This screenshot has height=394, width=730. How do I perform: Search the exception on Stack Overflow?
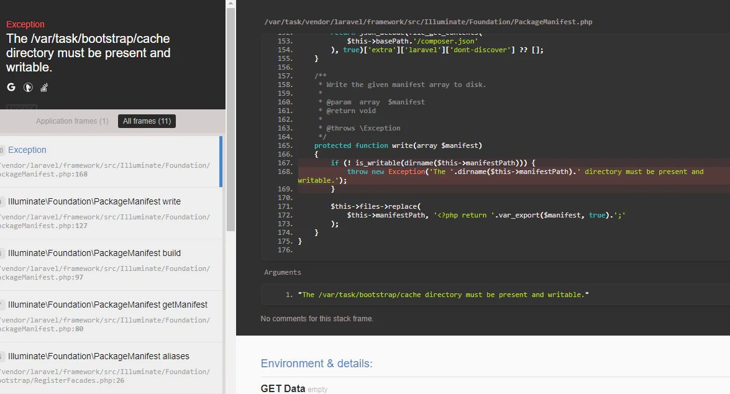44,87
